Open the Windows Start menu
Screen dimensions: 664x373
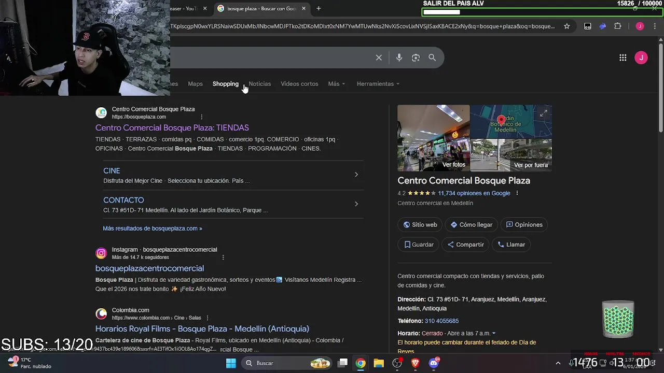(x=231, y=363)
